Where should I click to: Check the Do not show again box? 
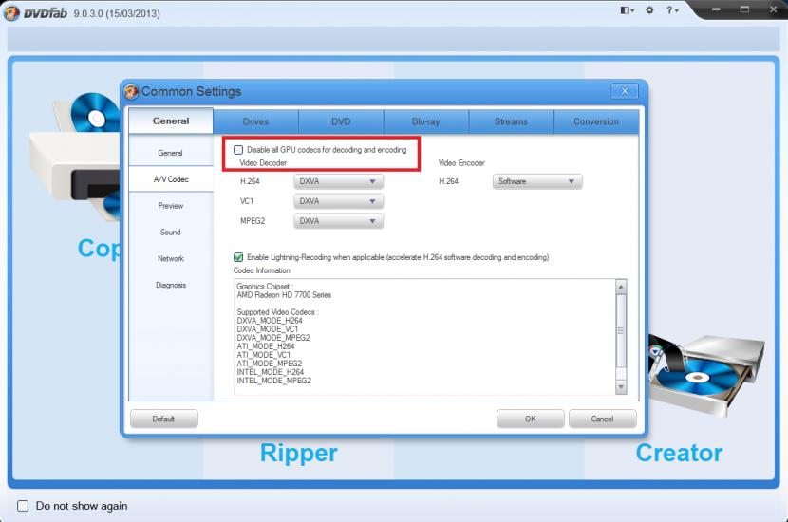[x=23, y=506]
